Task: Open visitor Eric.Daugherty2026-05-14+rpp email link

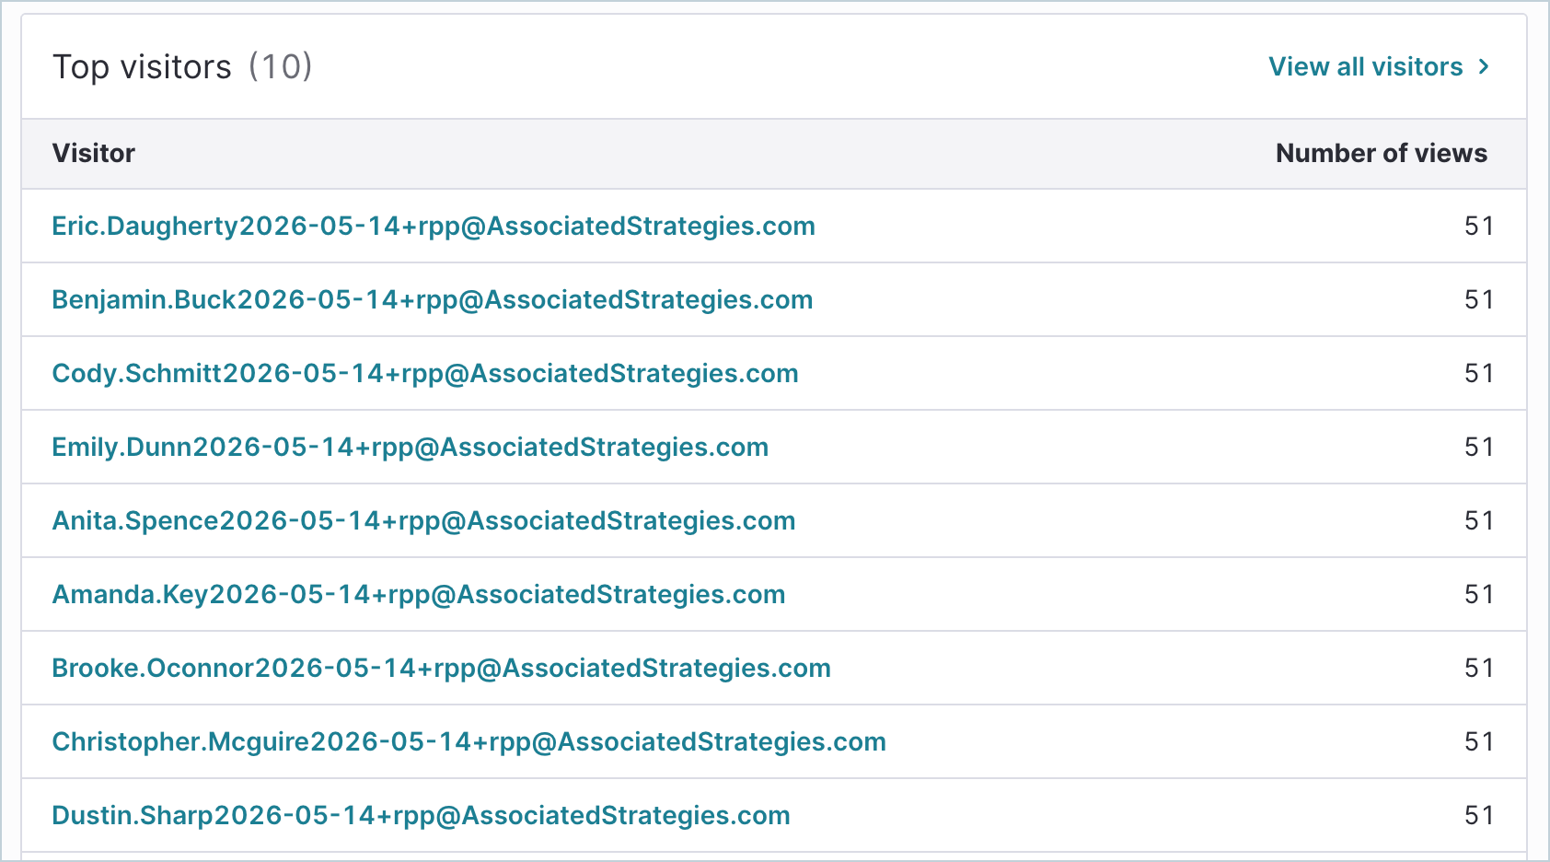Action: [x=434, y=227]
